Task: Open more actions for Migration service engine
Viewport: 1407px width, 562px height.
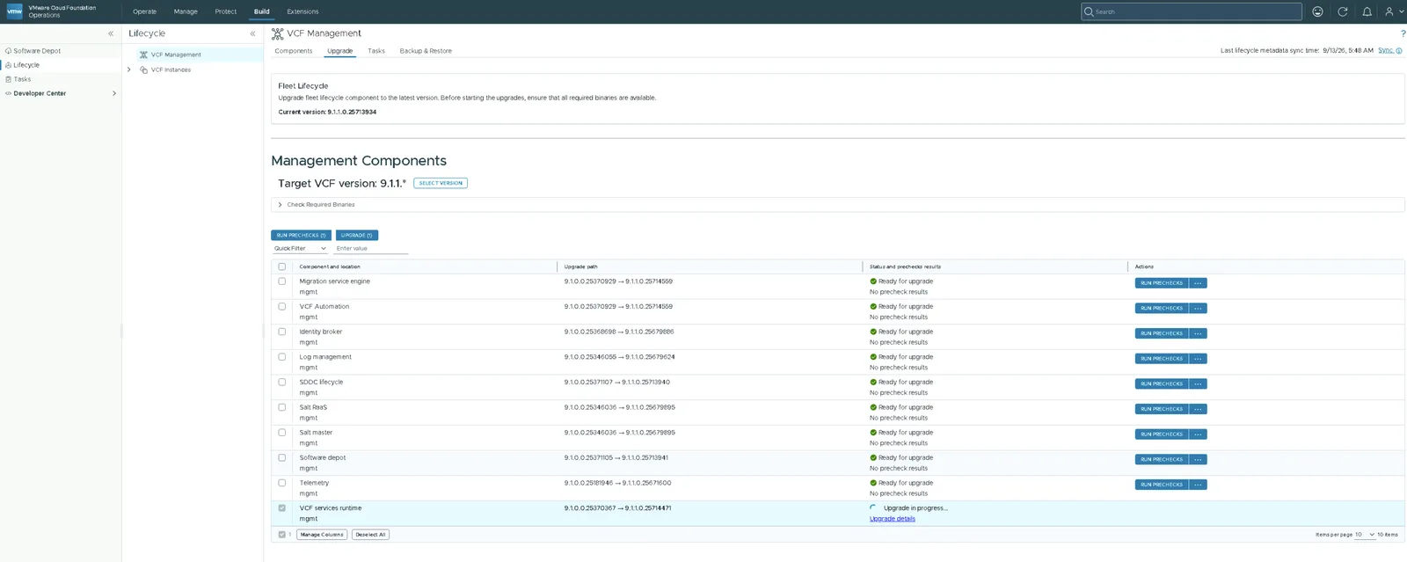Action: click(1198, 283)
